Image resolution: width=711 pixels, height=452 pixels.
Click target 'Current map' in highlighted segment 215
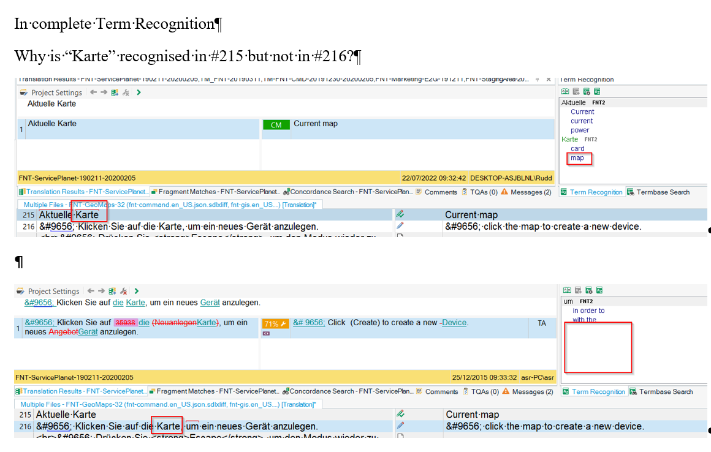471,215
